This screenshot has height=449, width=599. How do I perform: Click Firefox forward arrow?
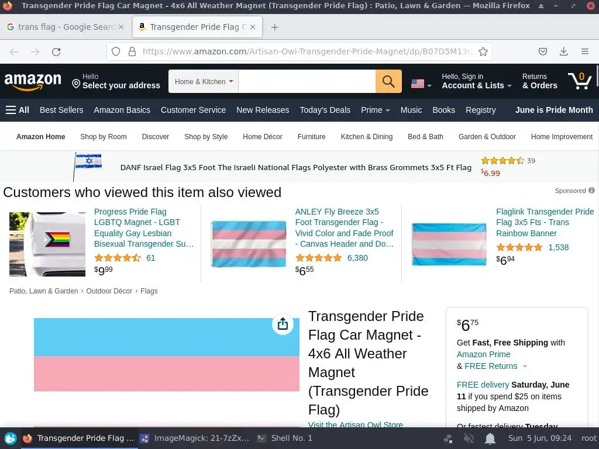[x=35, y=51]
